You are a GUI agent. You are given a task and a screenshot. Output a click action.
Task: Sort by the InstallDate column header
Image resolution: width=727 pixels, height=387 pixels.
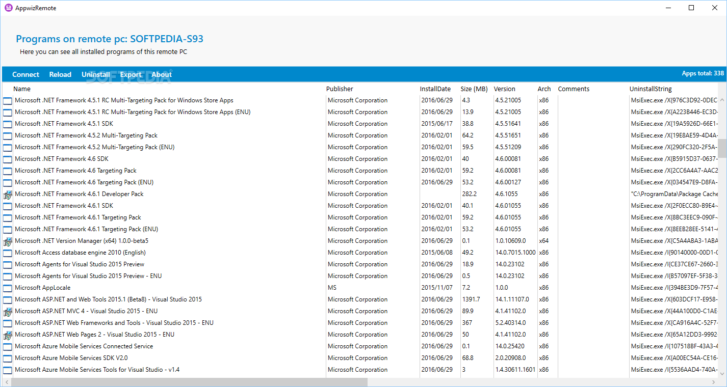coord(435,89)
